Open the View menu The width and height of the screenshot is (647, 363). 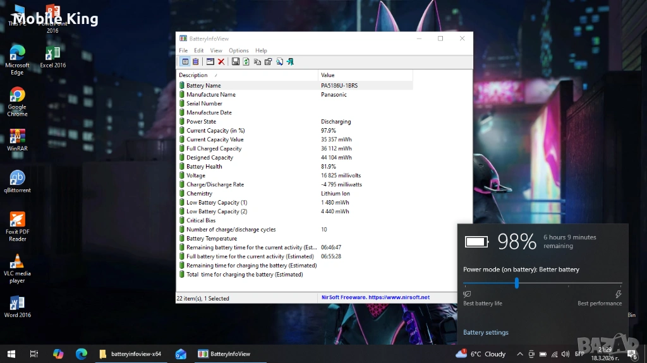(216, 51)
